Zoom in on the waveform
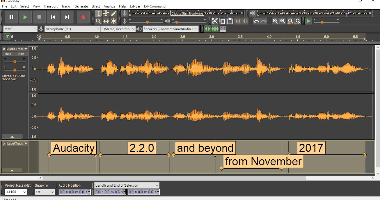 (275, 21)
